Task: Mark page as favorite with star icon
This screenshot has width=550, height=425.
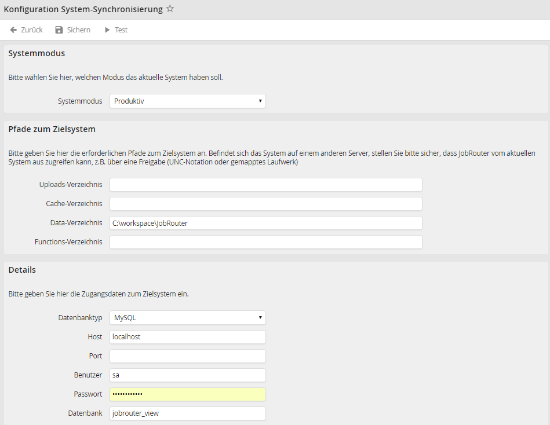Action: click(x=170, y=9)
